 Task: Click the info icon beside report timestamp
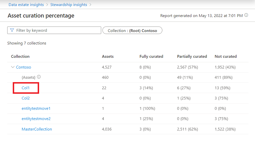246,15
